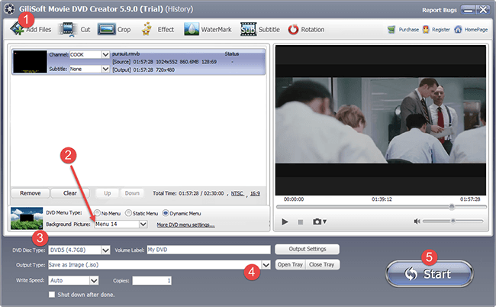Open the Effect tool
The image size is (496, 307).
148,30
